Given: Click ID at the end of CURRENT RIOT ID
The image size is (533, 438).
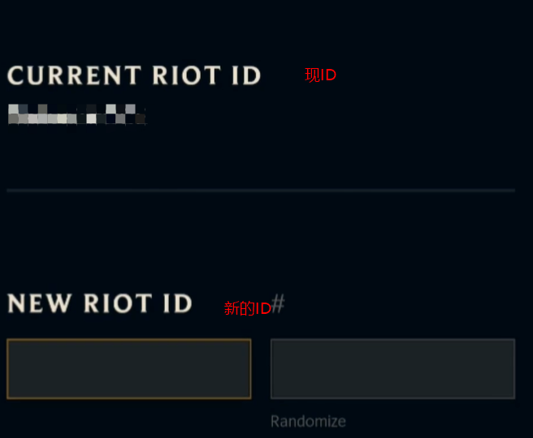Looking at the screenshot, I should click(x=246, y=75).
